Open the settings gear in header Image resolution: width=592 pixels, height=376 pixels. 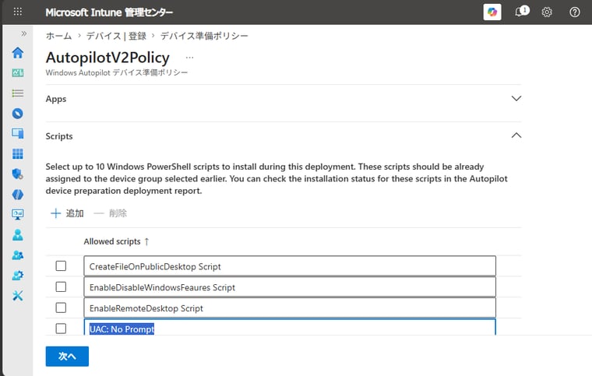pos(547,12)
